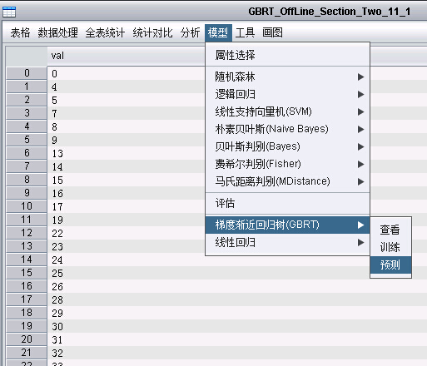This screenshot has width=427, height=366.
Task: Open the 工具 menu
Action: tap(245, 32)
